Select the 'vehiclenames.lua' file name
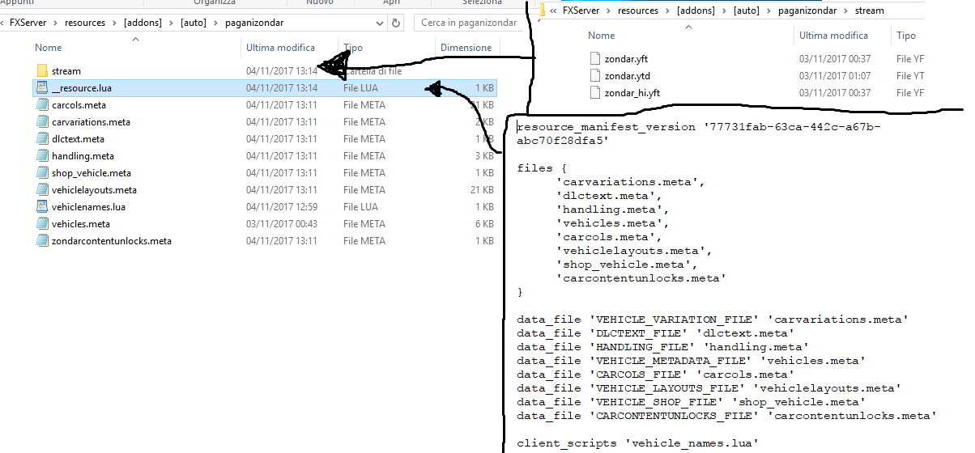This screenshot has width=975, height=453. 88,207
